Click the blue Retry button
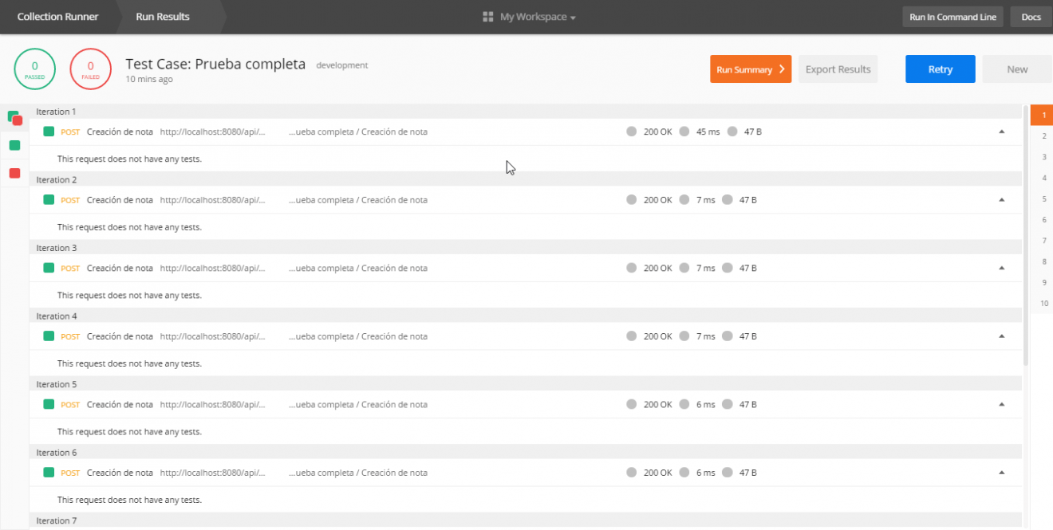The width and height of the screenshot is (1053, 530). pos(941,69)
